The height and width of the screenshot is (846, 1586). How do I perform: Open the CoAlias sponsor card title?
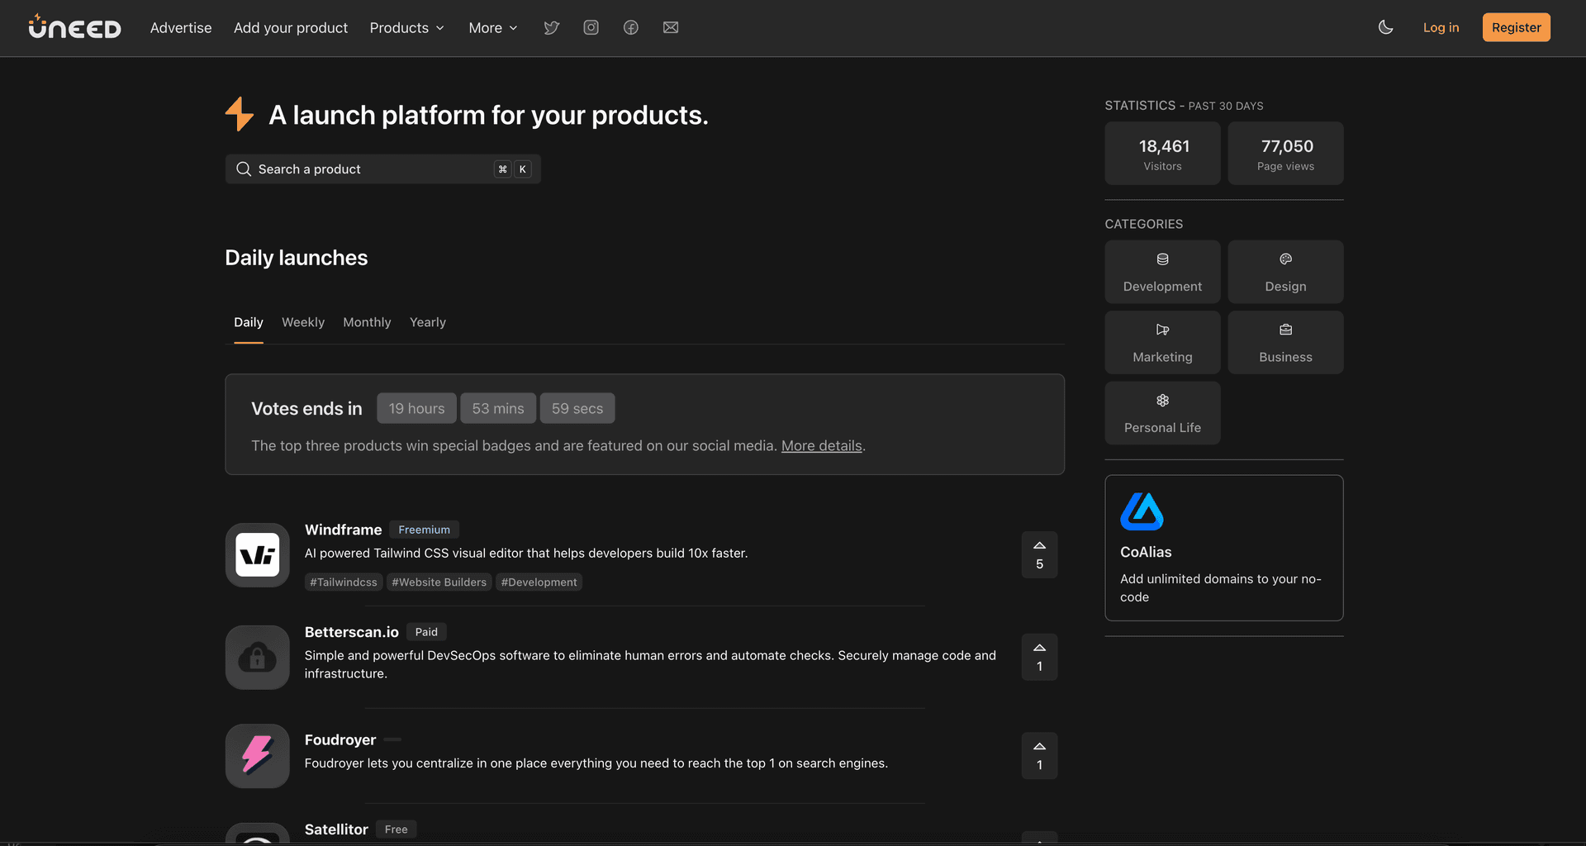pos(1146,552)
